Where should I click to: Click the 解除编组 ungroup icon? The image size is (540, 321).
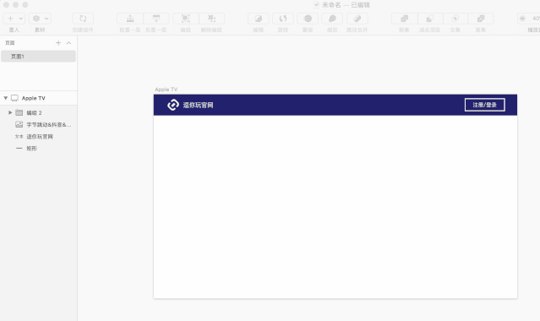click(x=211, y=19)
